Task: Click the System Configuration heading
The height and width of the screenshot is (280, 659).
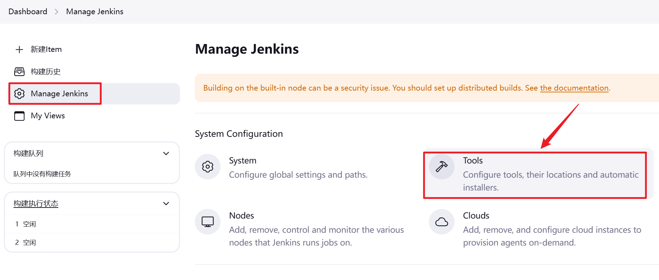Action: (x=239, y=134)
